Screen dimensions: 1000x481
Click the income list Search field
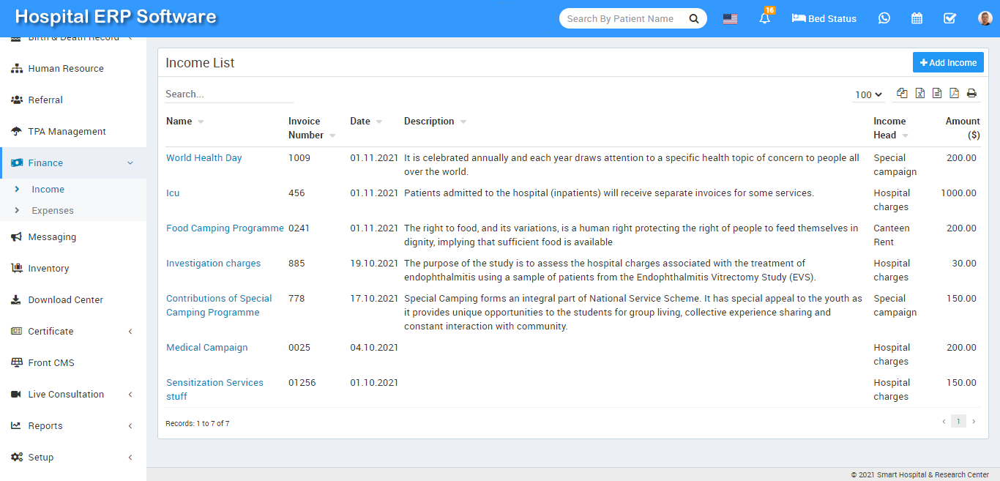228,94
